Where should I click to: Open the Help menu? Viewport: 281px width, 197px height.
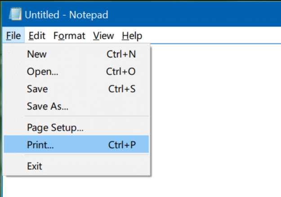pos(132,36)
